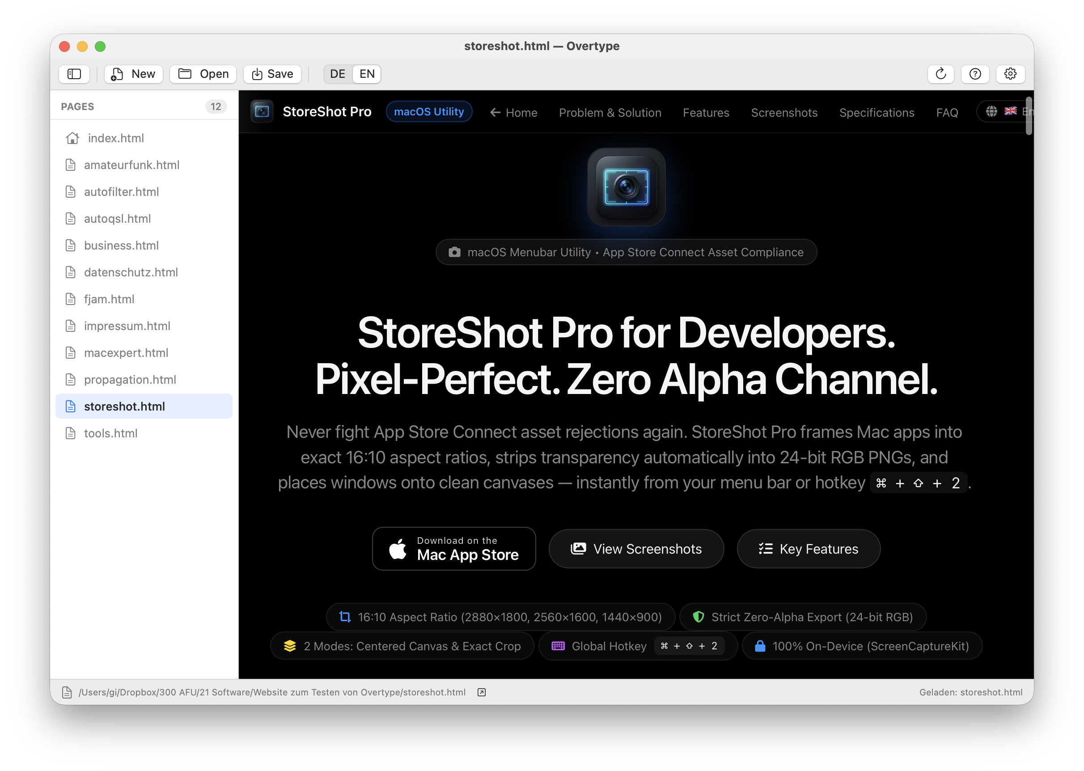Open Screenshots nav item
Screen dimensions: 1084x771
(784, 113)
